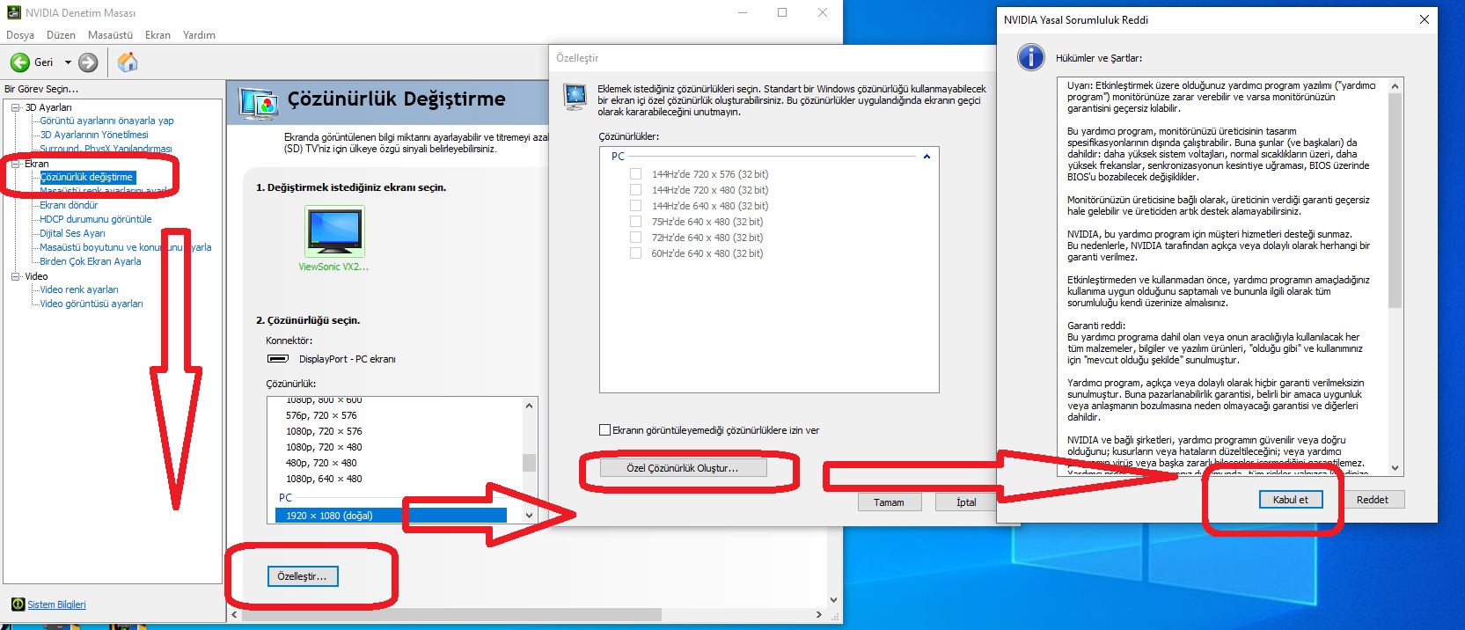
Task: Click Kabul et button
Action: click(1290, 500)
